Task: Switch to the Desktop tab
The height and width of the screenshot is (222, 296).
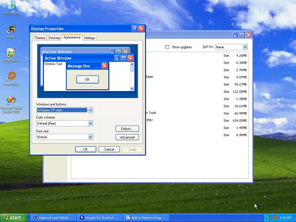Action: coord(54,38)
